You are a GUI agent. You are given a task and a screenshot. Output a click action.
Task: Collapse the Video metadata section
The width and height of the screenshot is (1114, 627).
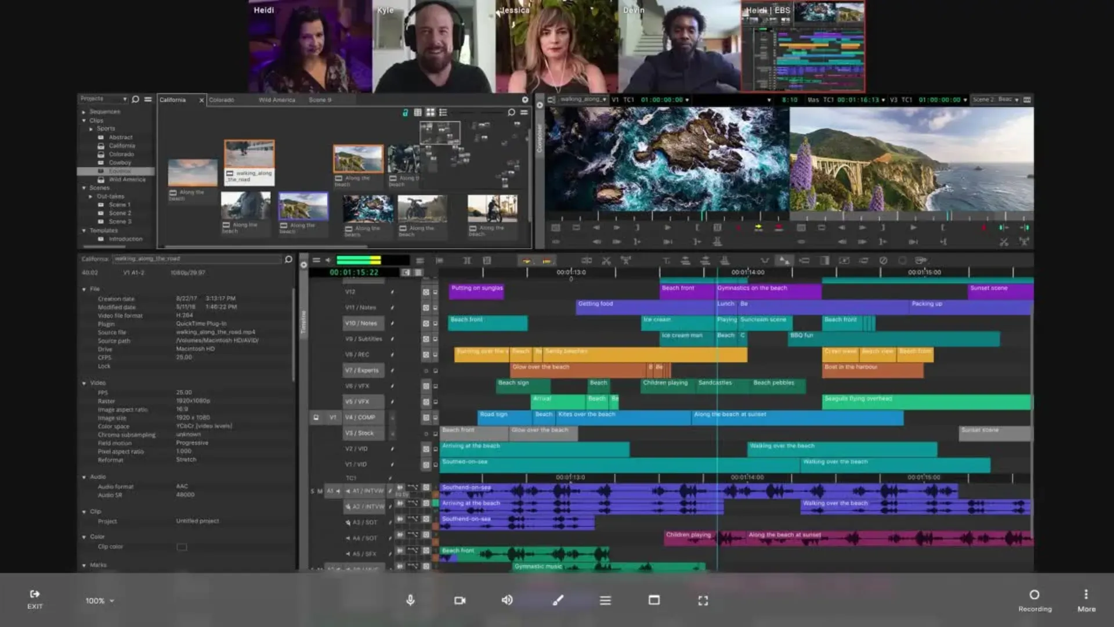[x=84, y=383]
